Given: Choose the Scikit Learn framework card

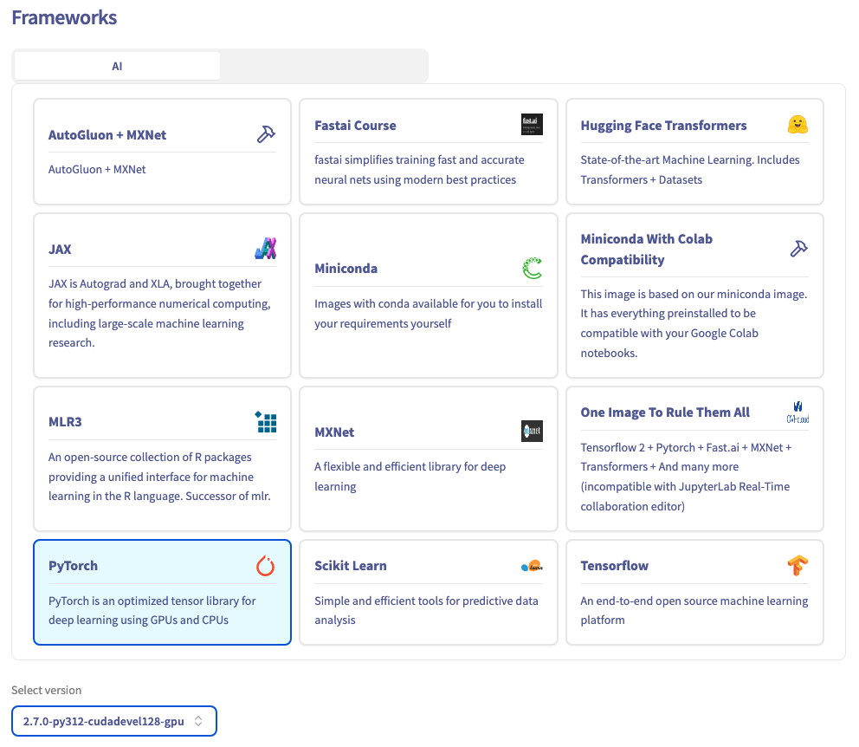Looking at the screenshot, I should (429, 593).
